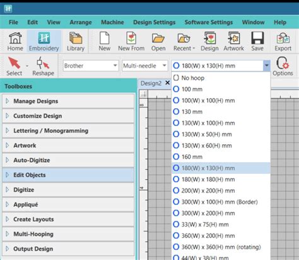Click the Export icon
The width and height of the screenshot is (299, 260).
pos(283,41)
